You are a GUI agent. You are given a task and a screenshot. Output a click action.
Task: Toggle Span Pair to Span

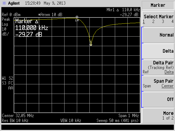147,86
